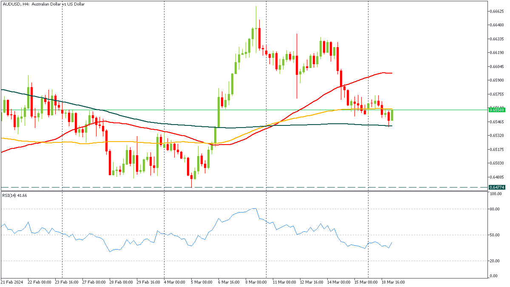Click the 14 Mar 00:00 time label
510x287 pixels.
338,282
